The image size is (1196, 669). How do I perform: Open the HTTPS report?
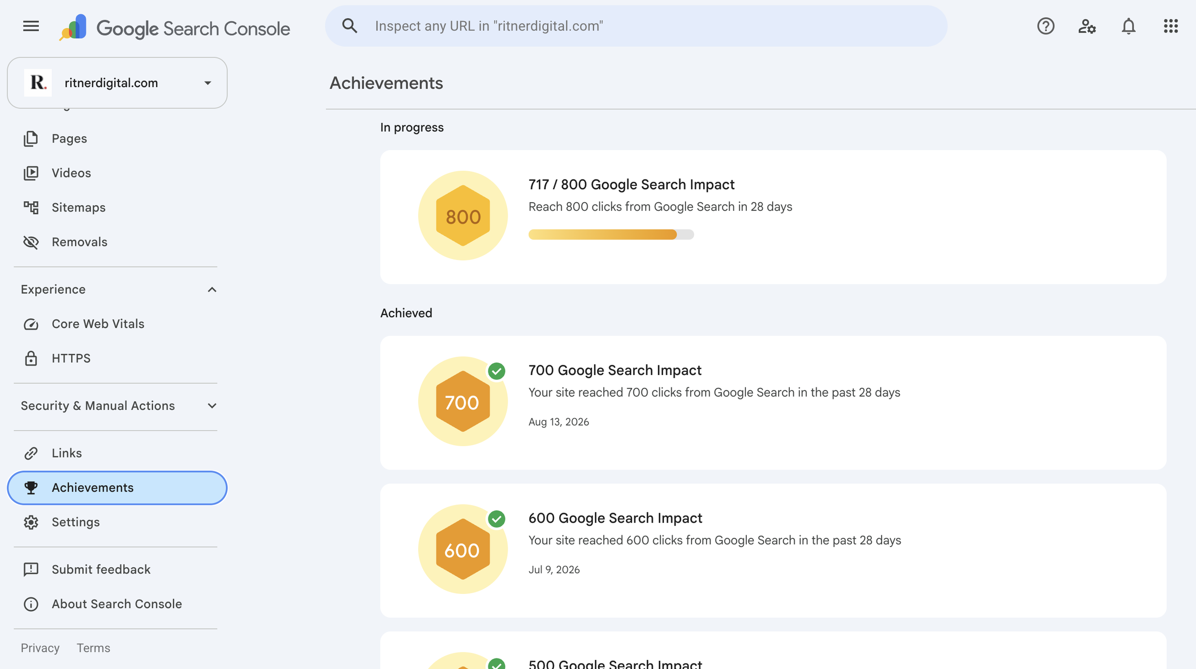click(117, 358)
